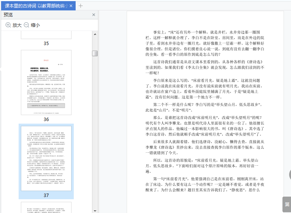Click the 放大 zoom in magnifier icon
The height and width of the screenshot is (213, 291).
coord(8,25)
